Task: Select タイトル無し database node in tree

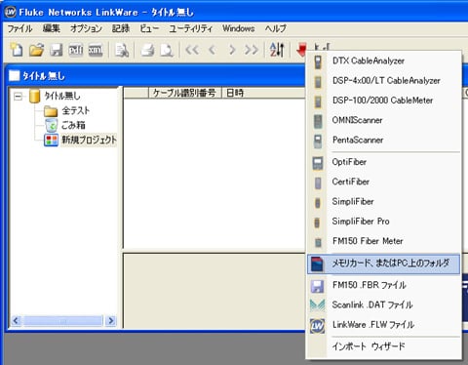Action: point(61,96)
